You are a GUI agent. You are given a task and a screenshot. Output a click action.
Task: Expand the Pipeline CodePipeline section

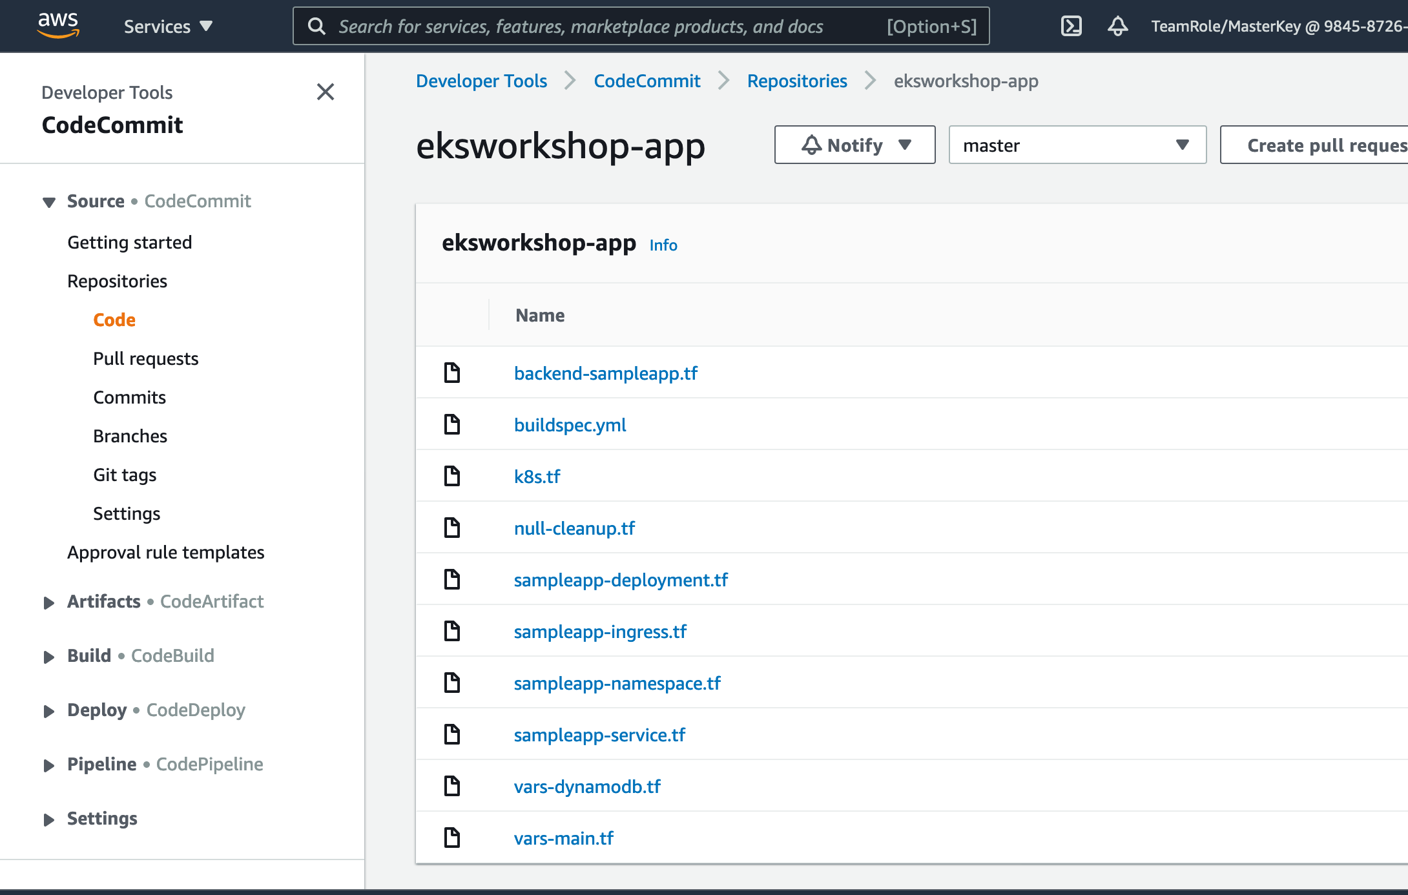click(48, 765)
